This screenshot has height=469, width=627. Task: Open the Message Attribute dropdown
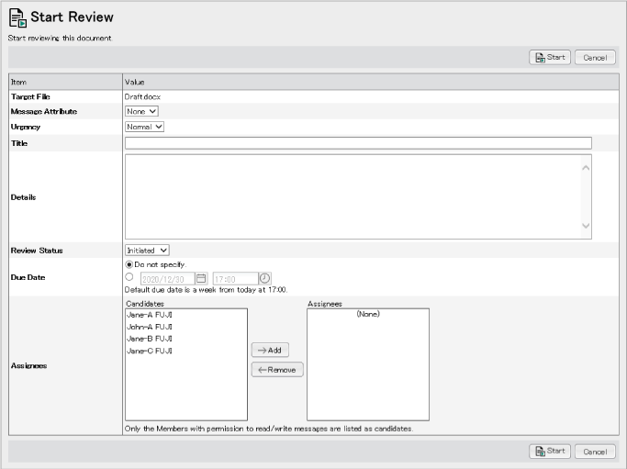[141, 111]
